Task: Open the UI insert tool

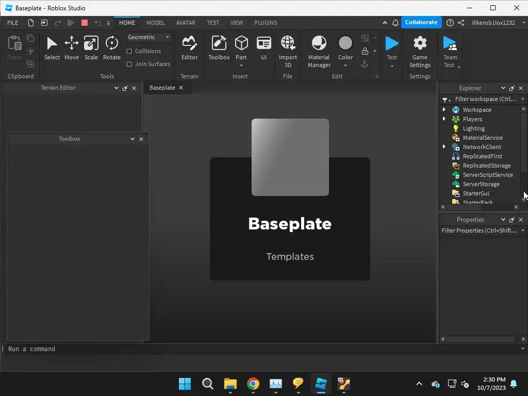Action: 263,48
